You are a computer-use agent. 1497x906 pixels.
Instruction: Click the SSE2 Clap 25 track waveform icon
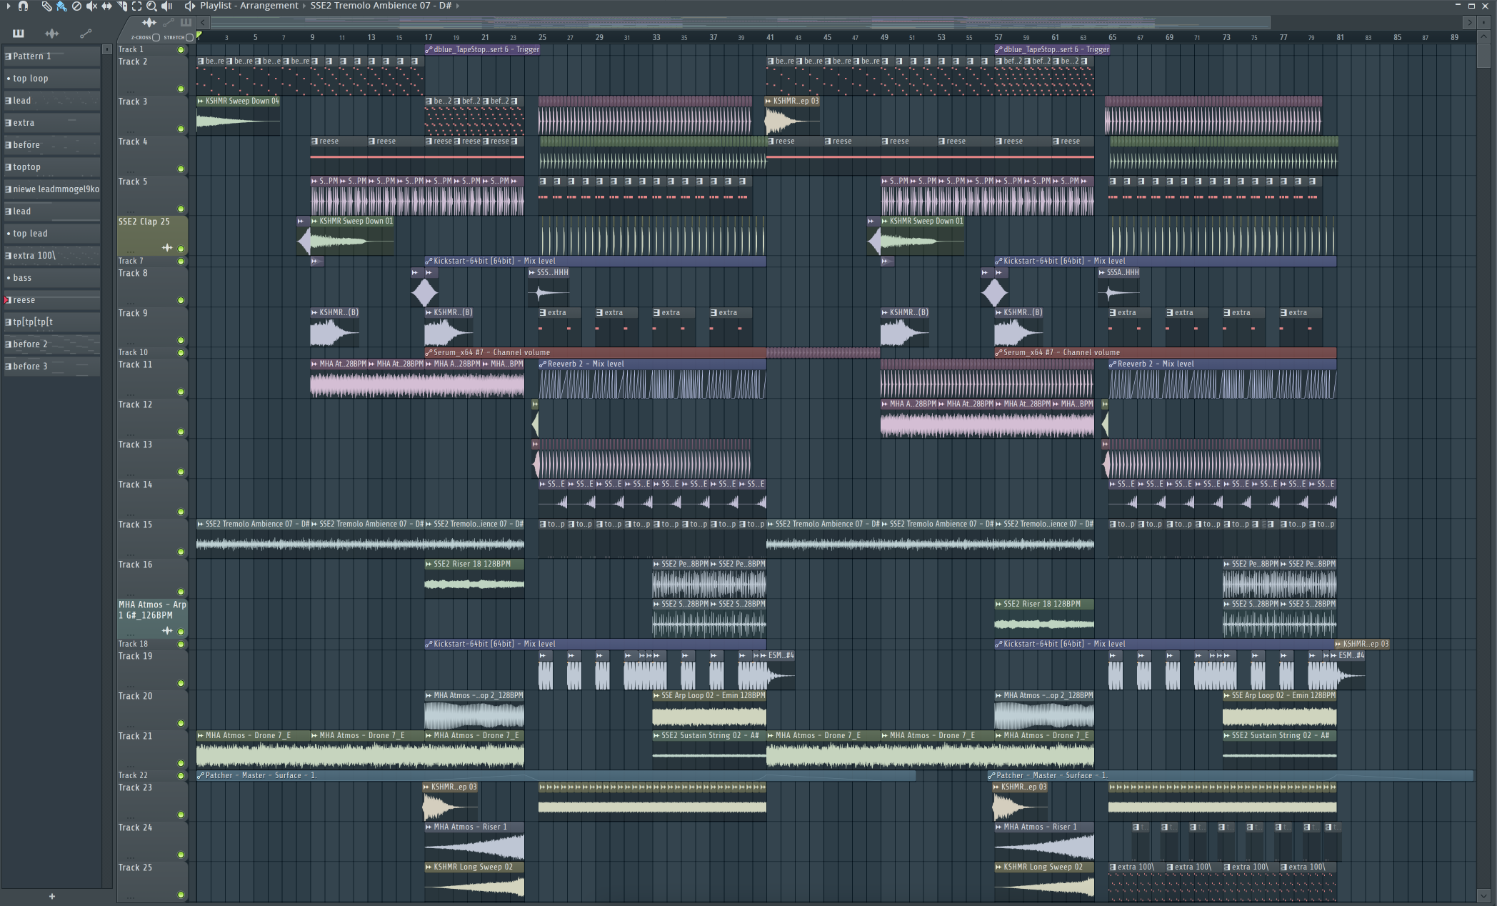click(x=167, y=248)
